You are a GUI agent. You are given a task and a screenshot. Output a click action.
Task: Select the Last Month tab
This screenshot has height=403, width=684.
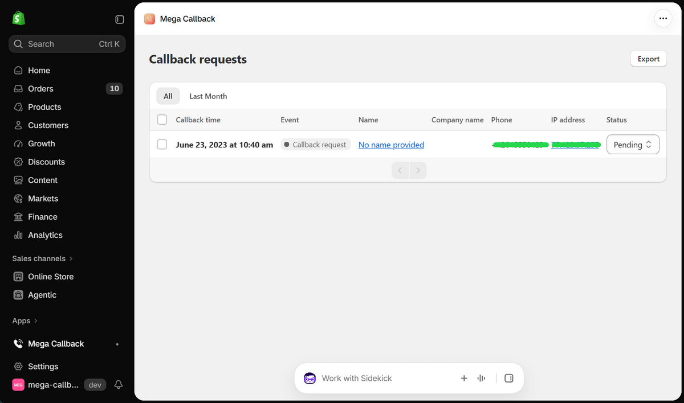[x=208, y=96]
